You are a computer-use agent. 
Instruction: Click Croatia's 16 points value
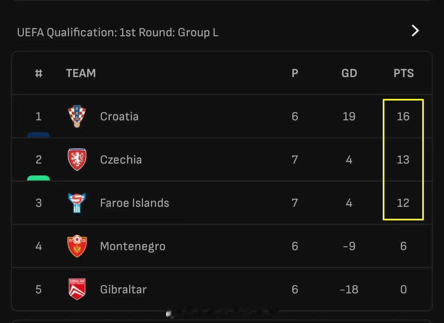pos(403,116)
